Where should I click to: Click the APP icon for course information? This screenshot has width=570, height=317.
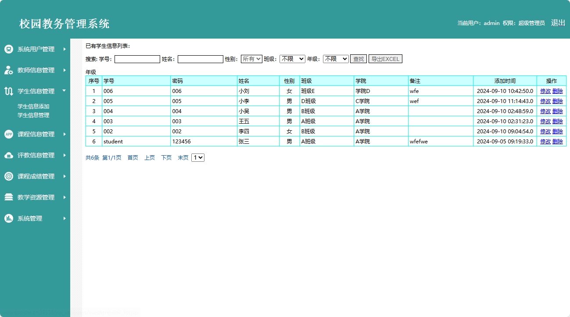coord(8,134)
